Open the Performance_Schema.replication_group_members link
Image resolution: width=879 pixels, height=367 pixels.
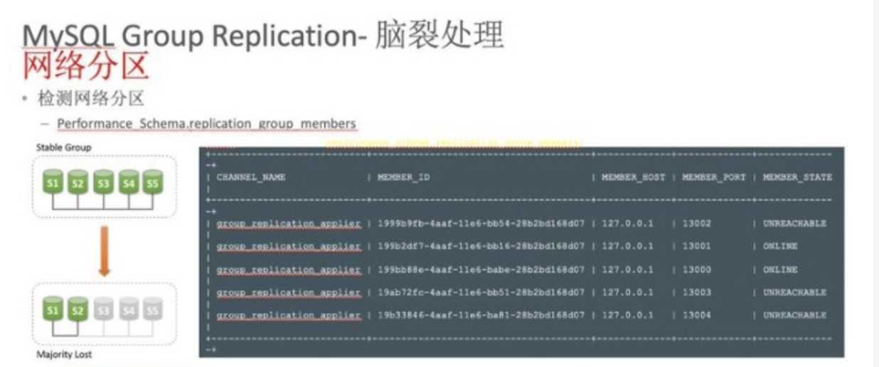[x=206, y=124]
